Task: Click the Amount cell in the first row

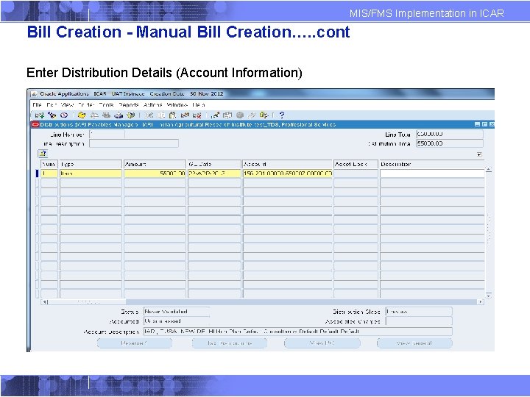Action: click(x=155, y=174)
